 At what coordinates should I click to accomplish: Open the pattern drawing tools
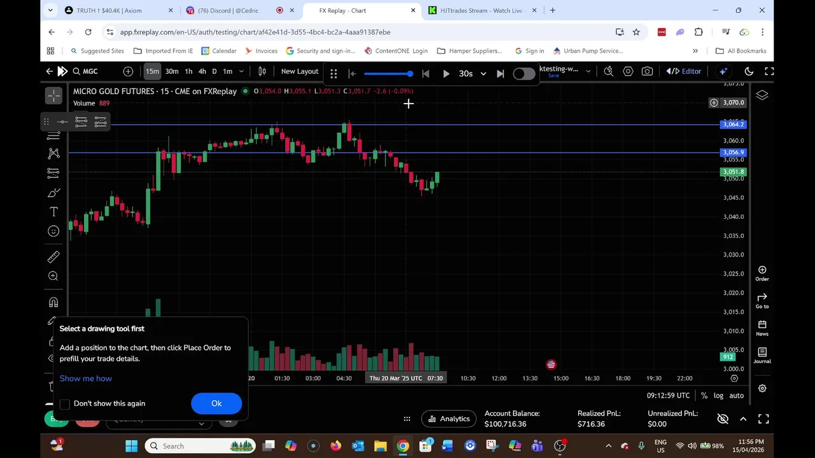click(x=53, y=153)
